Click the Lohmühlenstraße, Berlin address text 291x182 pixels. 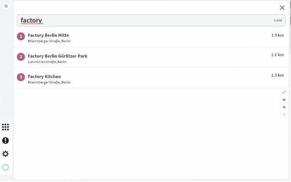[47, 62]
